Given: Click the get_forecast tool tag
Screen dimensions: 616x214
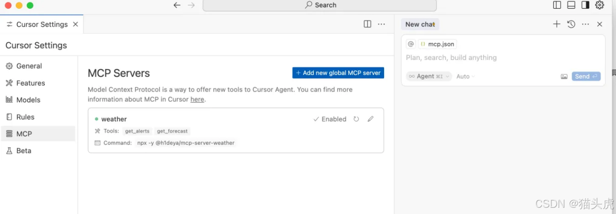Looking at the screenshot, I should (x=172, y=131).
